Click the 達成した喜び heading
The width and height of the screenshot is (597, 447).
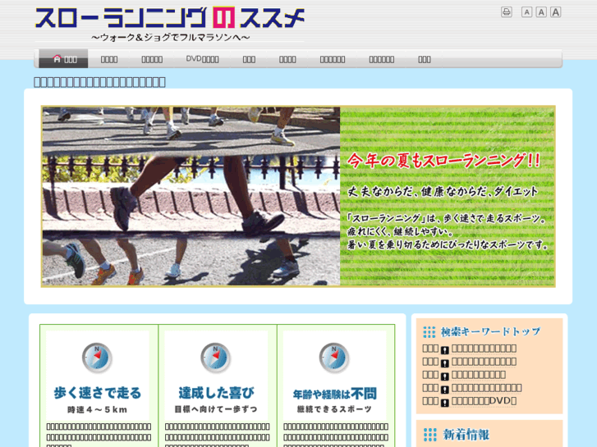coord(216,393)
